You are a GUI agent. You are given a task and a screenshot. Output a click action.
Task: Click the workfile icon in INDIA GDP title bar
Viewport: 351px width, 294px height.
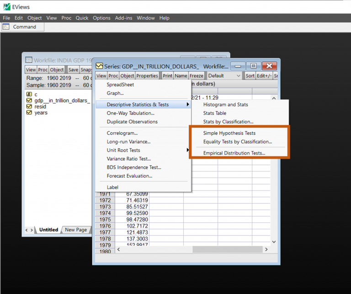coord(29,60)
